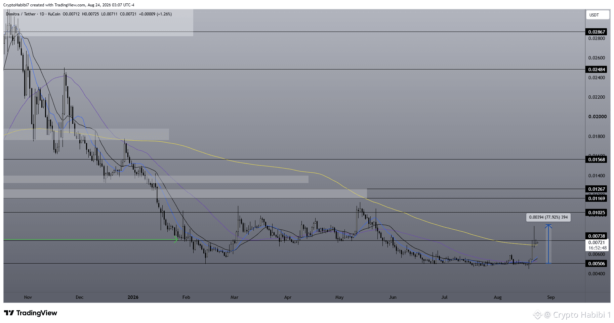The width and height of the screenshot is (614, 323).
Task: Select the 0.00506 price line label
Action: [x=597, y=264]
